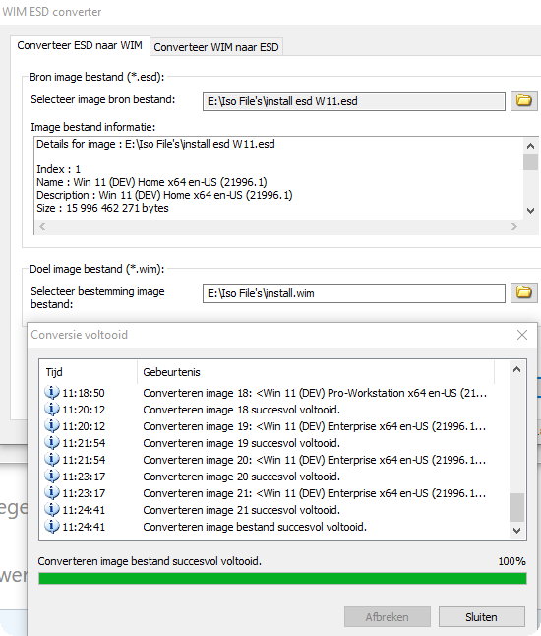
Task: Click the destination install.wim path field
Action: (354, 293)
